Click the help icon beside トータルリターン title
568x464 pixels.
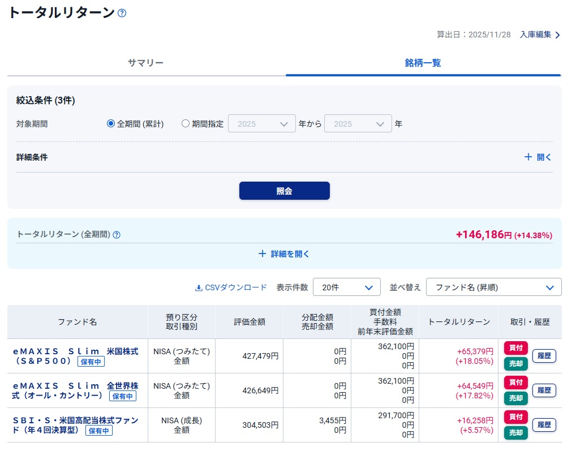click(122, 13)
